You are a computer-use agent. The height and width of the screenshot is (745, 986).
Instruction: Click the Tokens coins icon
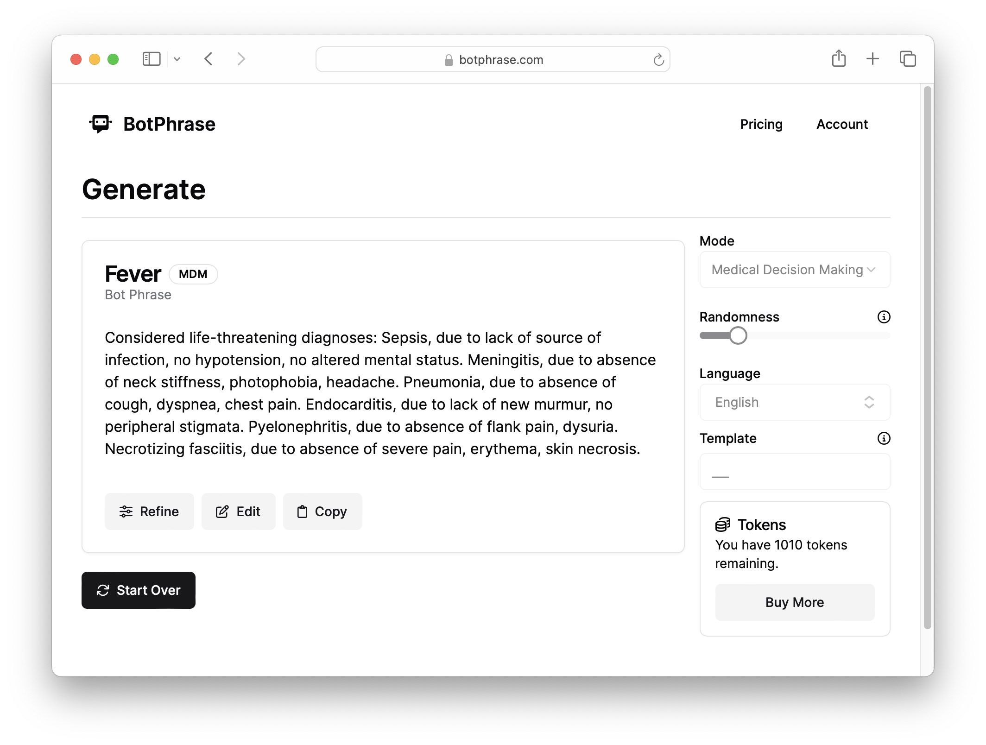coord(723,524)
